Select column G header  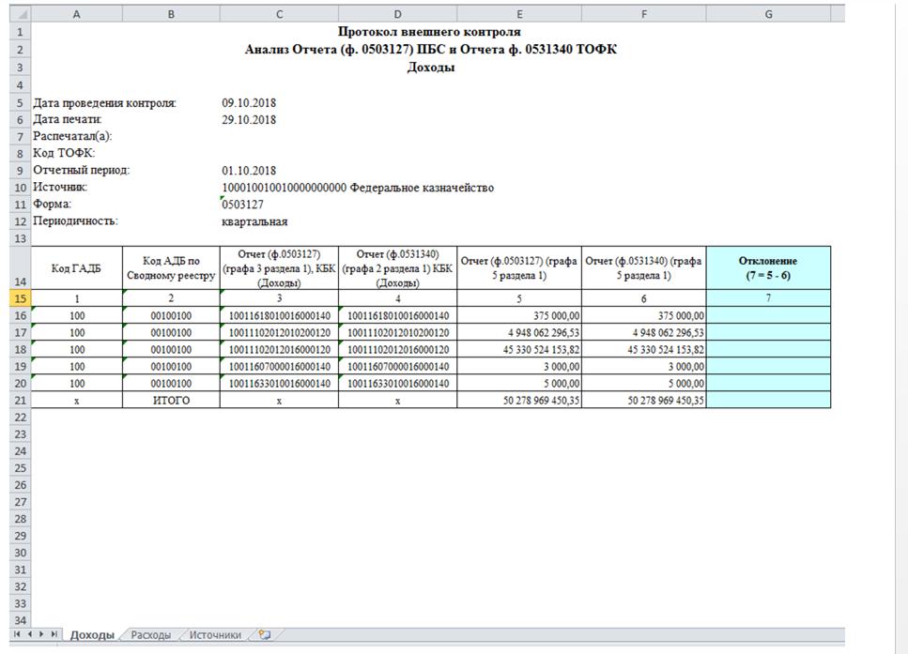pos(768,14)
